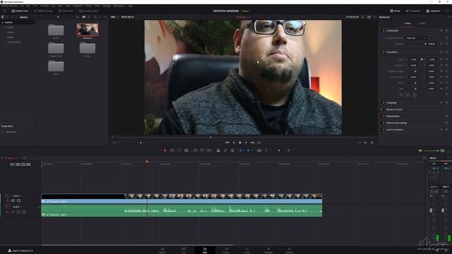
Task: Select the Blade Edit Mode tool
Action: click(186, 150)
